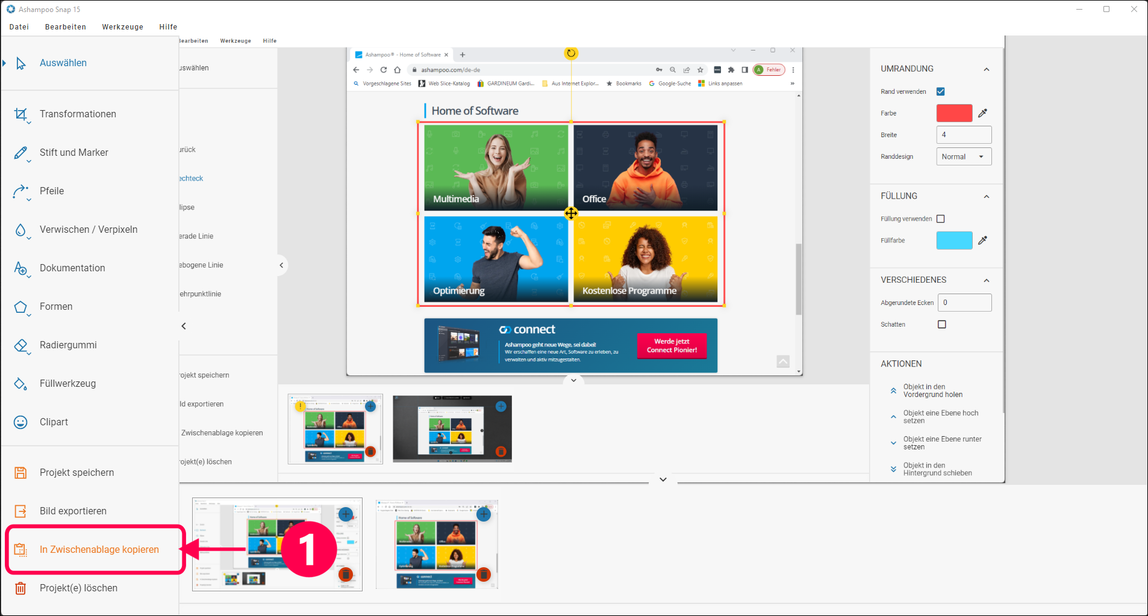Open the Transformationen crop tool
The image size is (1148, 616).
pyautogui.click(x=21, y=114)
